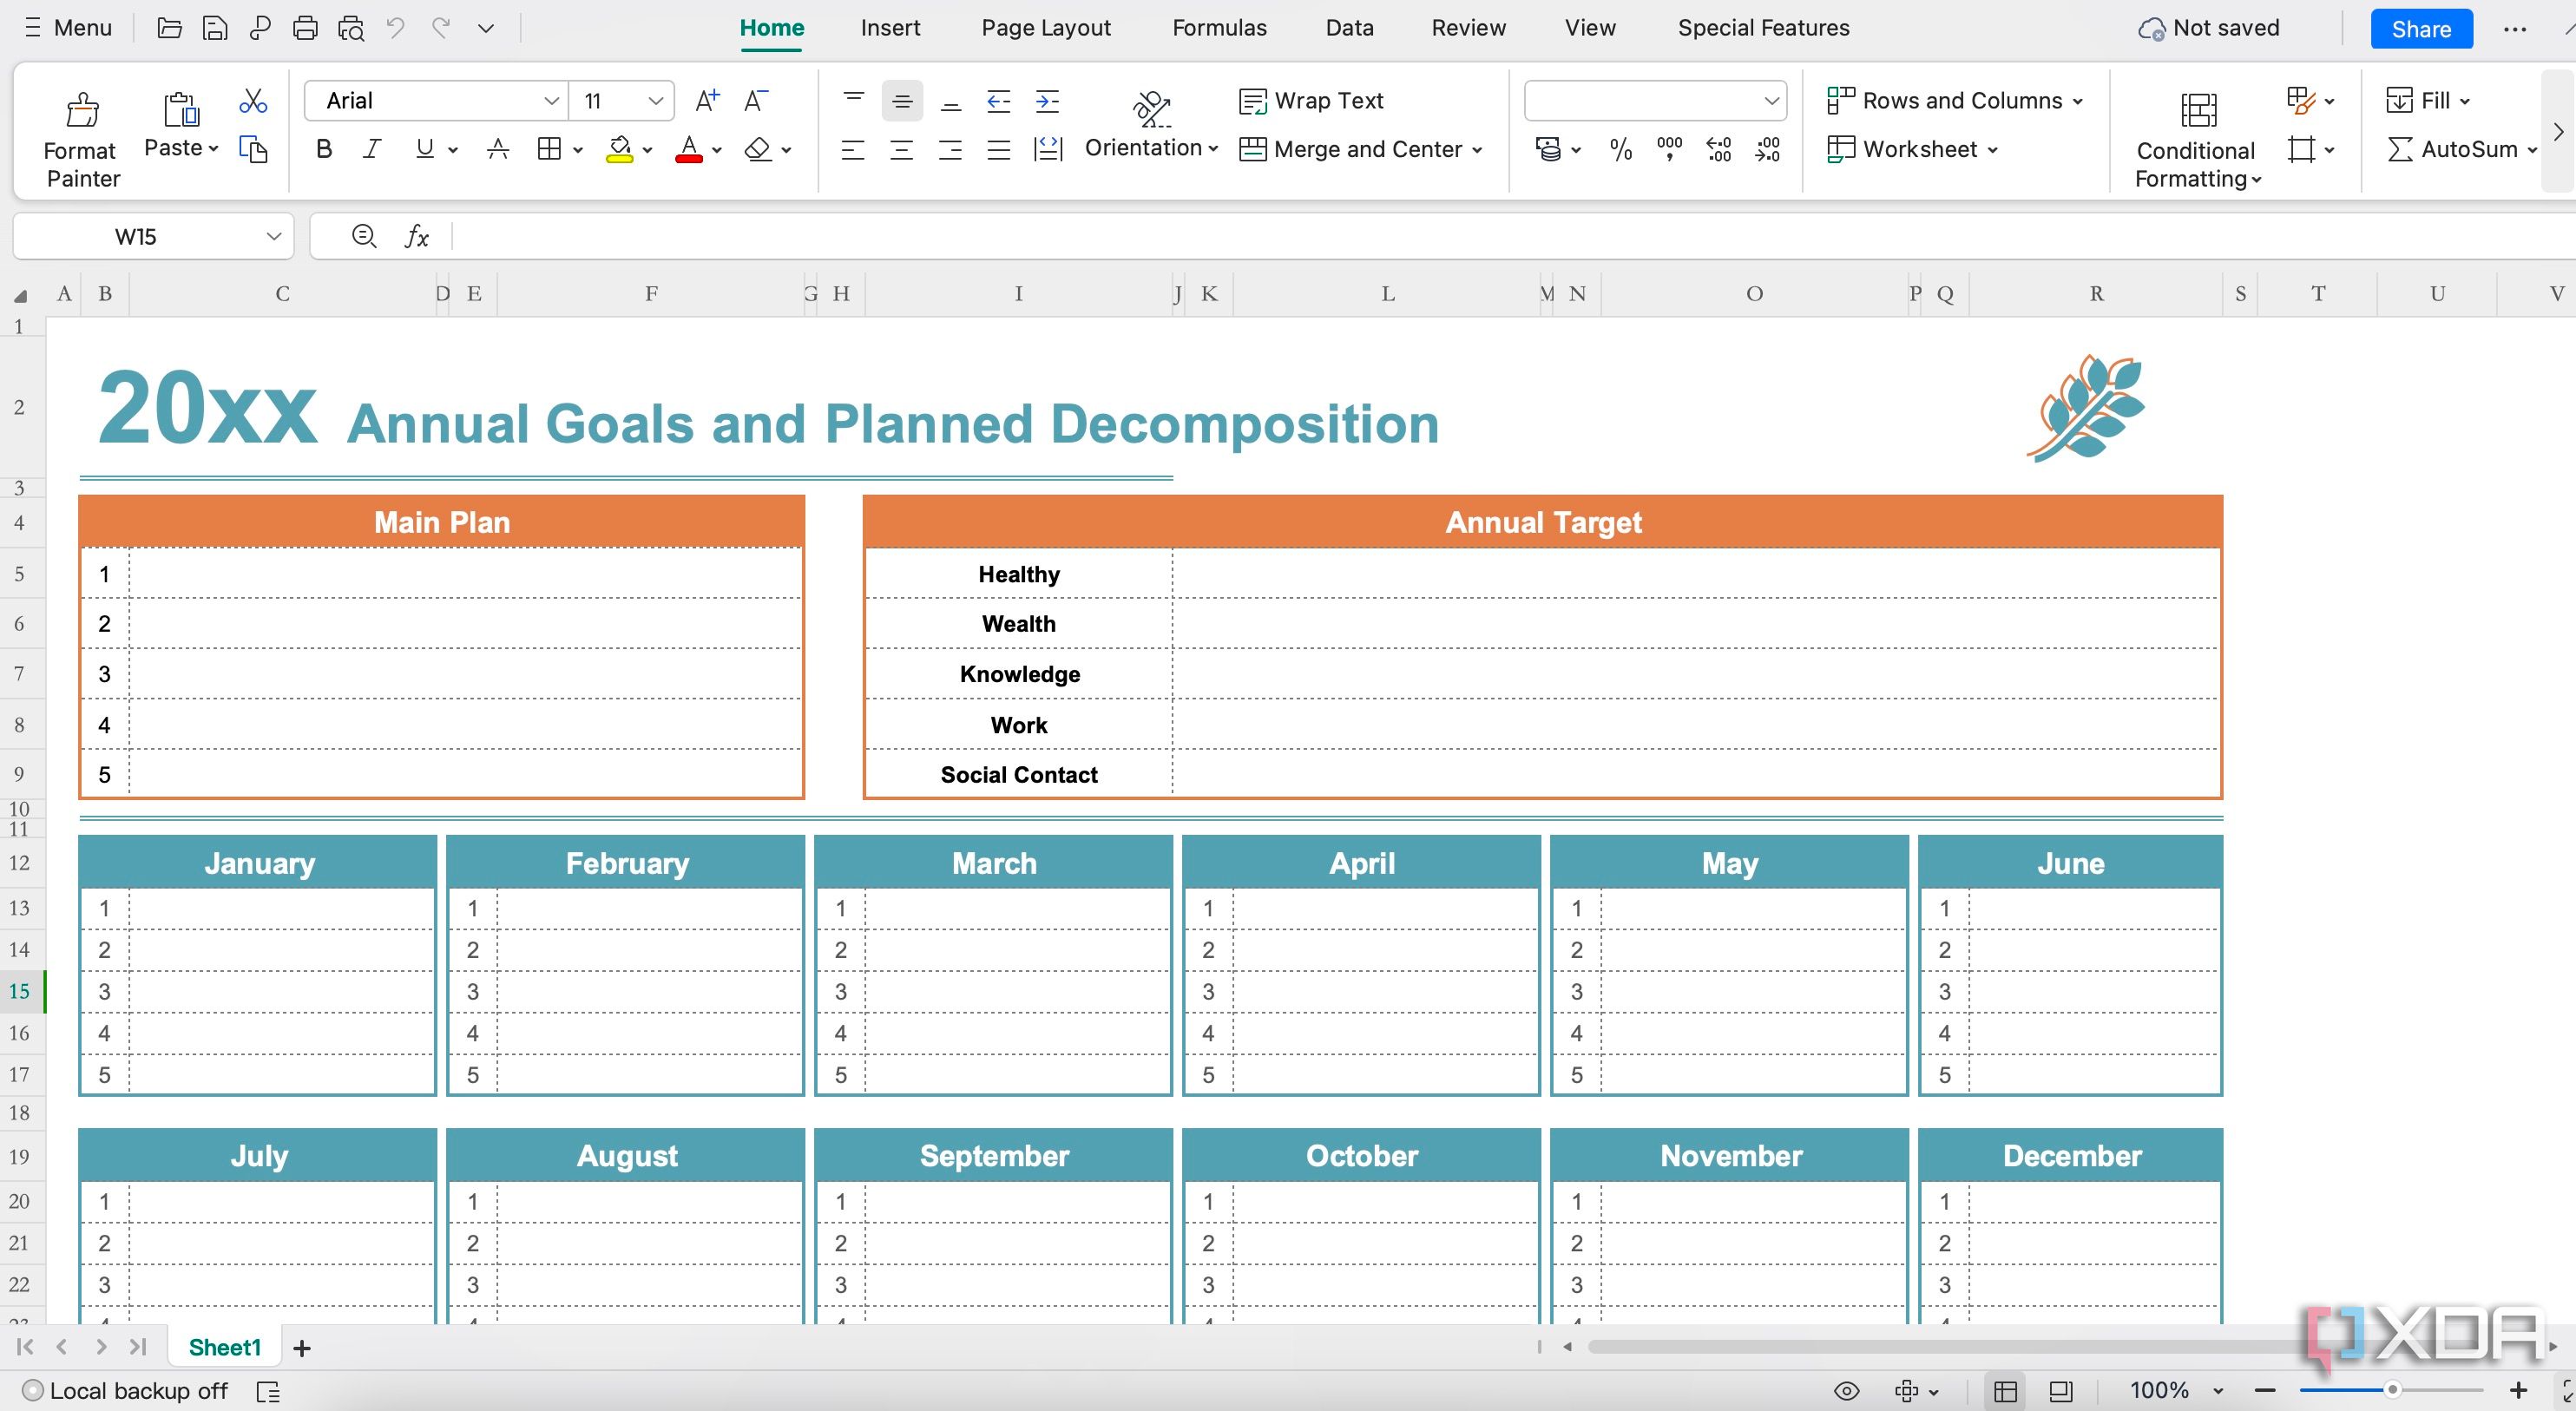Image resolution: width=2576 pixels, height=1411 pixels.
Task: Expand the font size 11 dropdown
Action: click(656, 101)
